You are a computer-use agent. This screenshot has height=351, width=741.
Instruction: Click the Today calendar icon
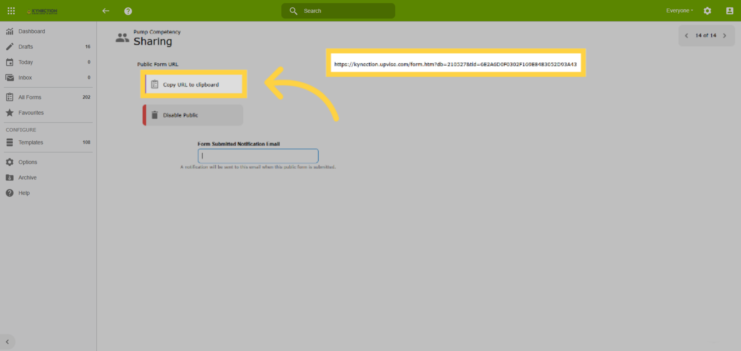pyautogui.click(x=10, y=62)
